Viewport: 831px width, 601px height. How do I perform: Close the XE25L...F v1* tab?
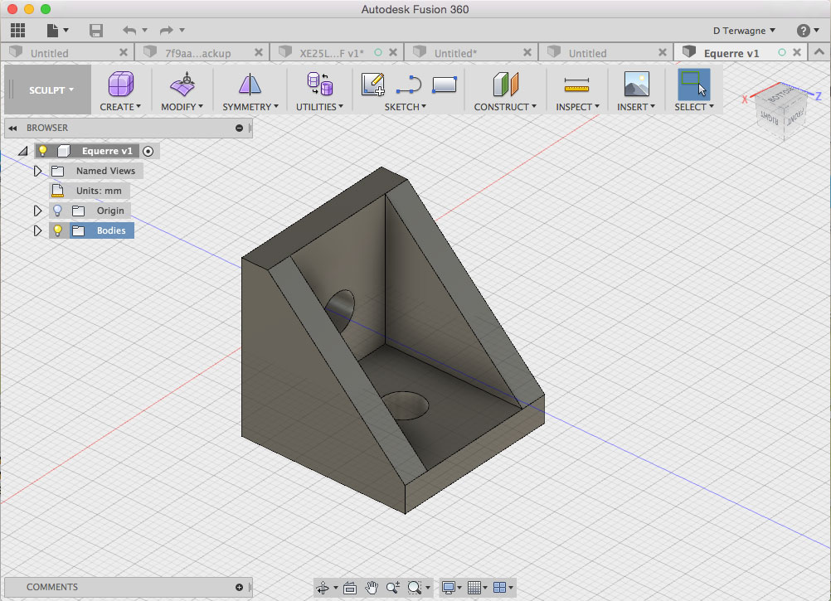pos(393,52)
